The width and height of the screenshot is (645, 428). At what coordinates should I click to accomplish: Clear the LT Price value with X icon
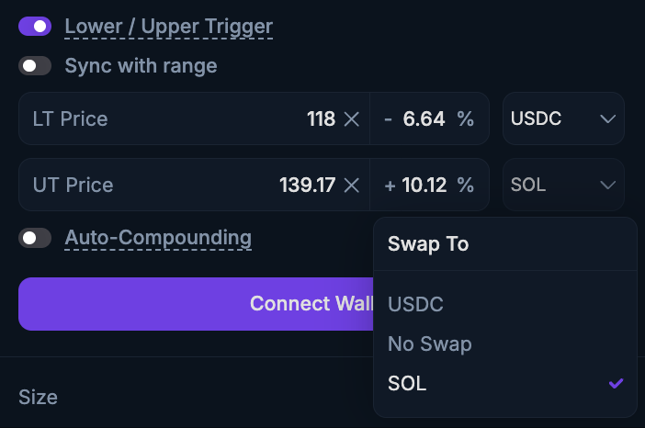pyautogui.click(x=351, y=118)
